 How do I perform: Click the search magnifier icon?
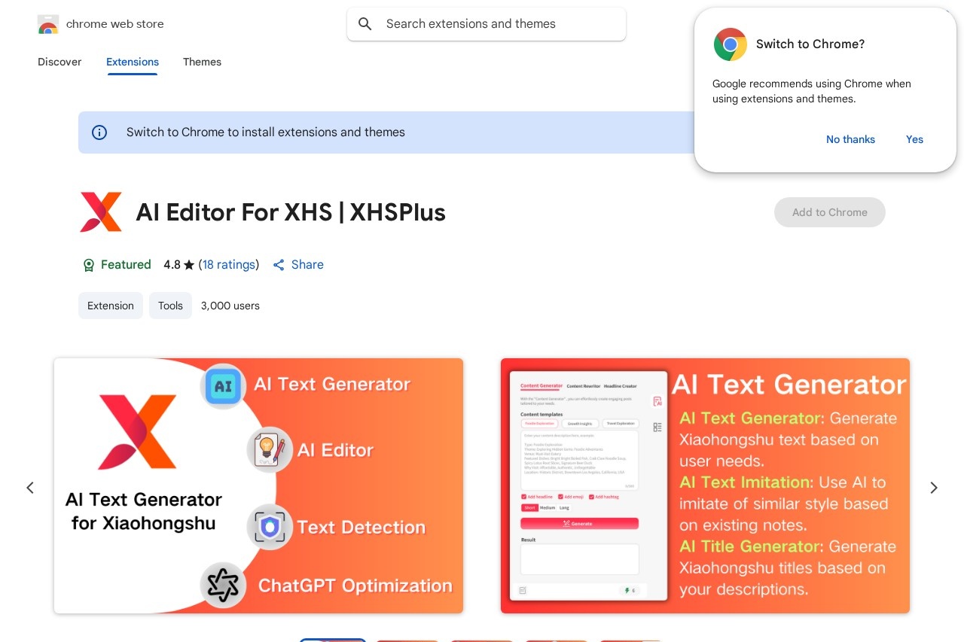click(365, 24)
